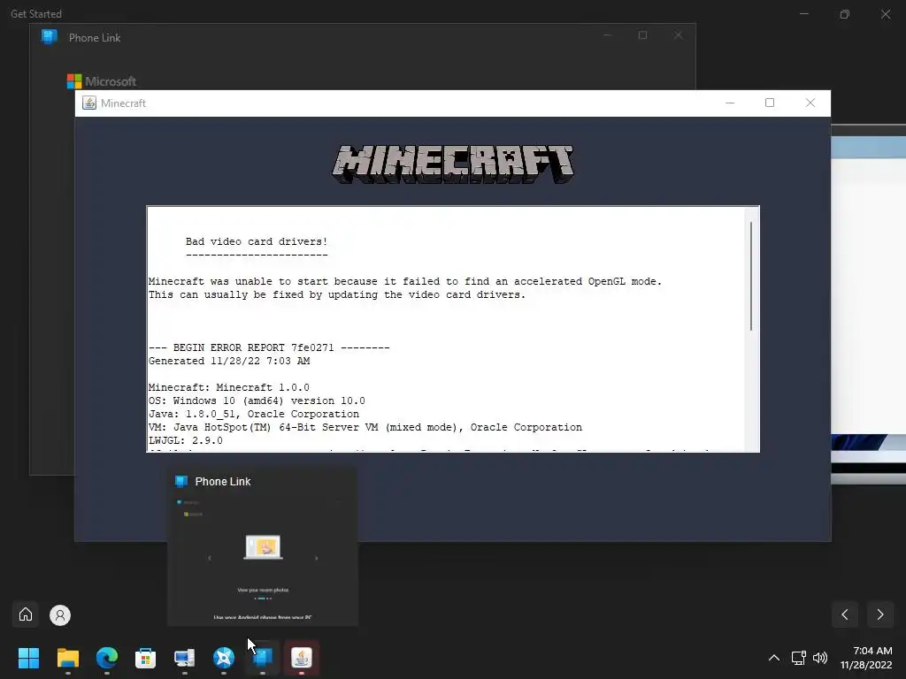Open volume control in the tray
This screenshot has width=906, height=679.
click(820, 658)
